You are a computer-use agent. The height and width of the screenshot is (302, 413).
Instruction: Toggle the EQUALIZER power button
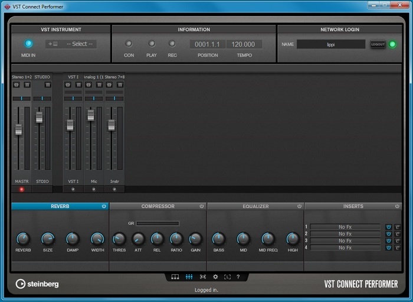(299, 206)
